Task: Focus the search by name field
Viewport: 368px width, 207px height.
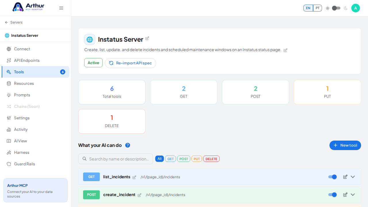Action: [116, 159]
